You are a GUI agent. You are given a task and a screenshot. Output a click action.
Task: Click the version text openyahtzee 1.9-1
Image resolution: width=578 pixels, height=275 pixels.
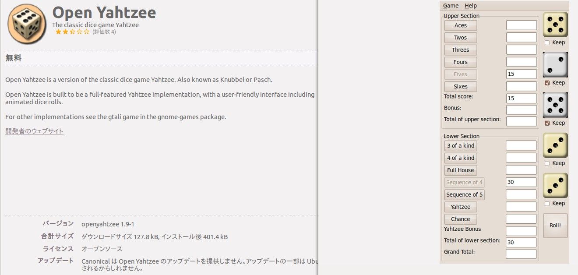click(108, 224)
